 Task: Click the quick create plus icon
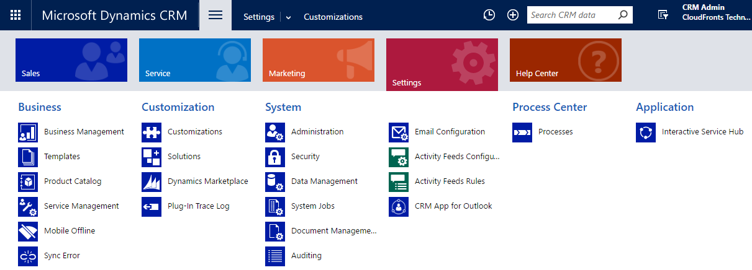coord(513,15)
